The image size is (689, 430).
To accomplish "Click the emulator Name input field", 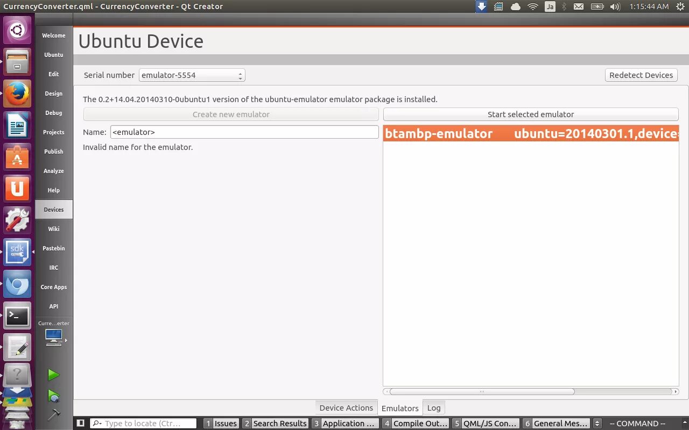I will tap(244, 132).
